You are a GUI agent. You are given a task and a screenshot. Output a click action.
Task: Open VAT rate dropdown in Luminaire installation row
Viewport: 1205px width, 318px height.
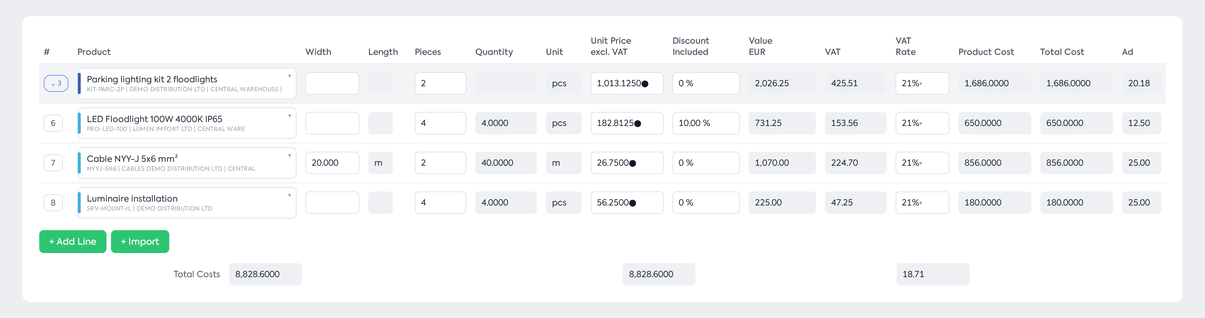[x=922, y=203]
